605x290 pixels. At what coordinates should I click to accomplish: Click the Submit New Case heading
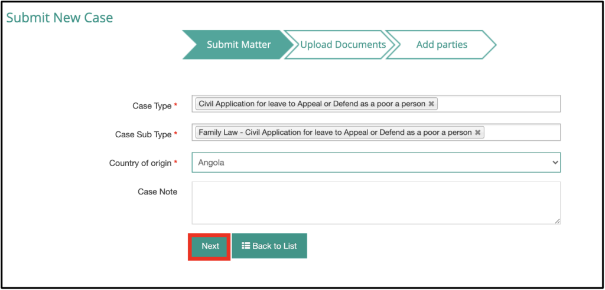coord(60,17)
